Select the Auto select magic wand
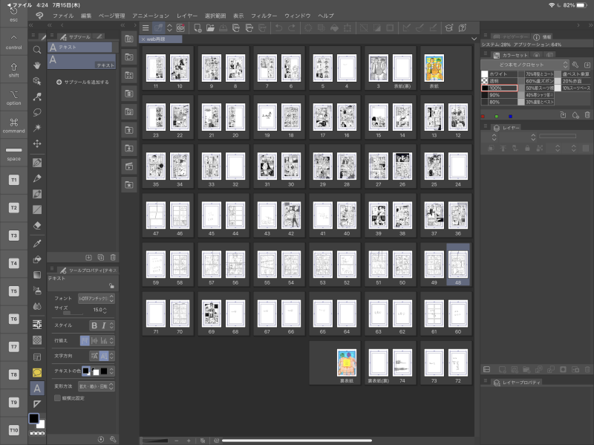The width and height of the screenshot is (594, 445). [x=36, y=128]
